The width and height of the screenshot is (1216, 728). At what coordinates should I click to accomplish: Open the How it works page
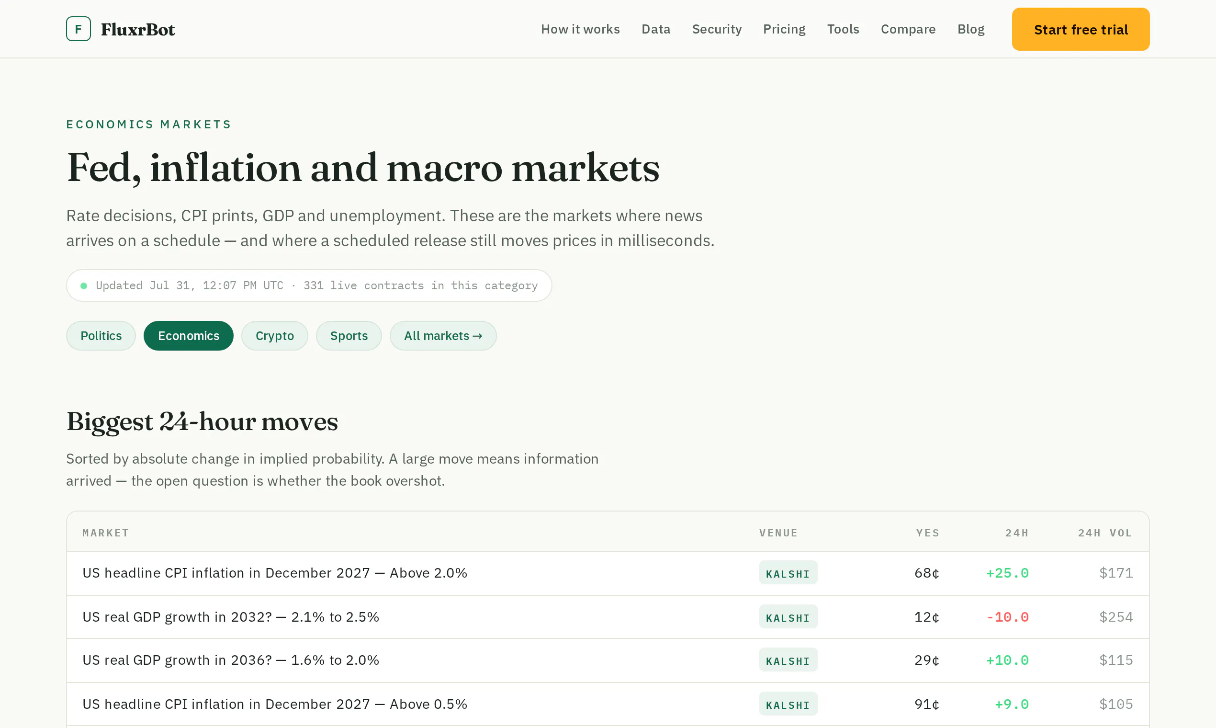[581, 29]
